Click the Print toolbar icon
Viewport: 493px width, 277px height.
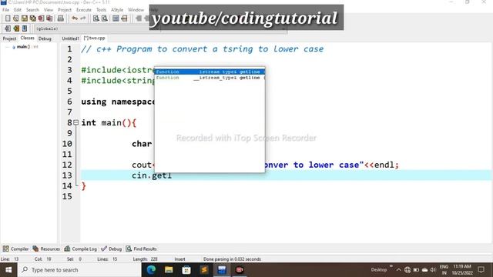pyautogui.click(x=61, y=18)
